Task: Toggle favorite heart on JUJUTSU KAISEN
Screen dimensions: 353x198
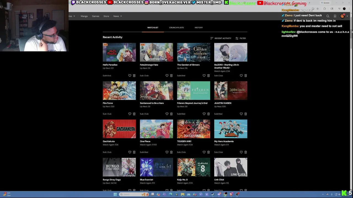Action: (x=241, y=114)
